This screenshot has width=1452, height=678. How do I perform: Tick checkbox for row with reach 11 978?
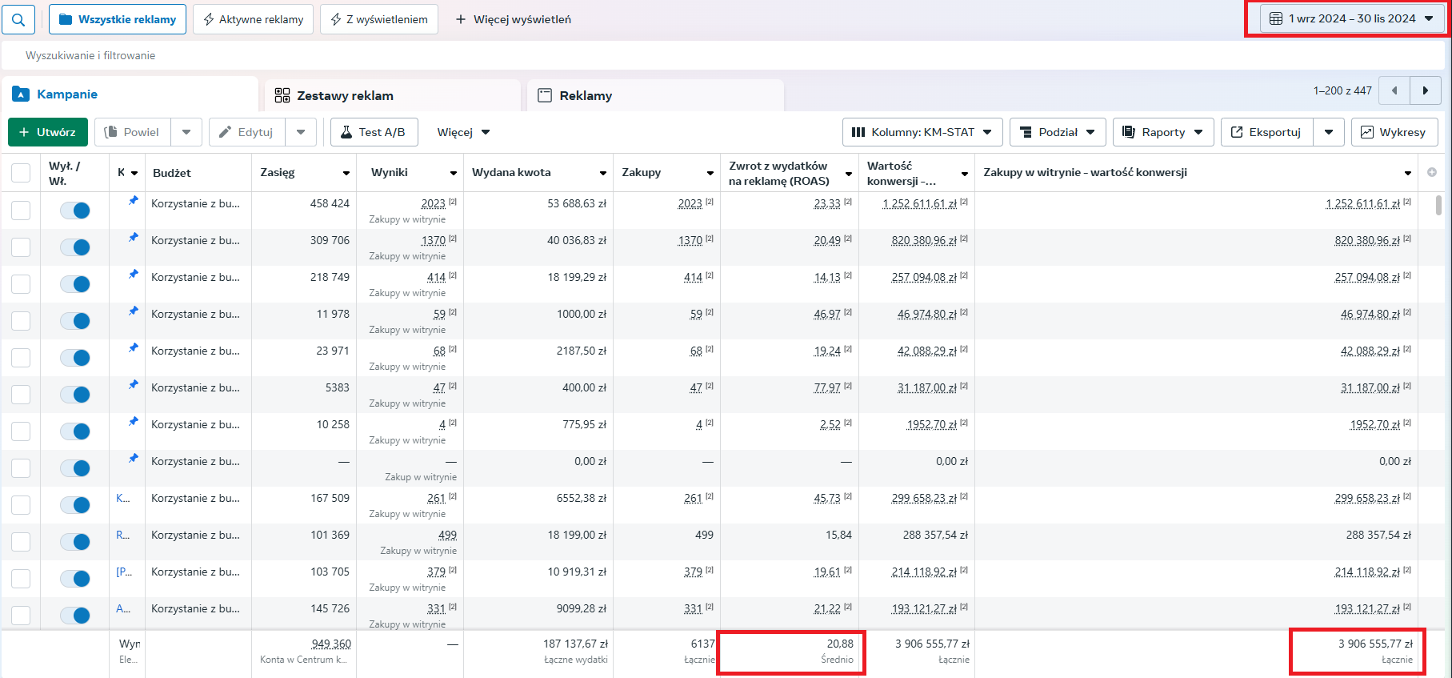pyautogui.click(x=21, y=321)
